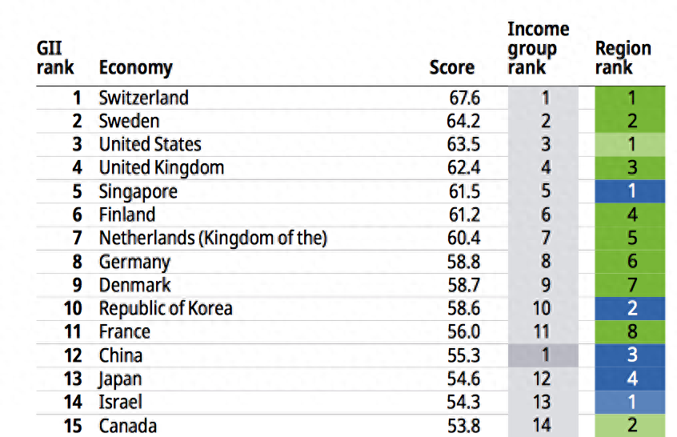Viewport: 677px width, 437px height.
Task: Click Switzerland's score 67.6
Action: pyautogui.click(x=464, y=98)
